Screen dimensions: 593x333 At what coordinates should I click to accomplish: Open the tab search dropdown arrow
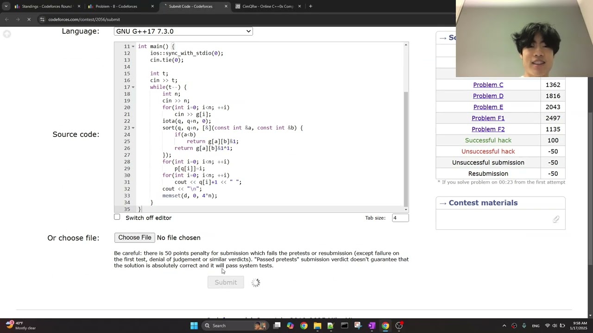pyautogui.click(x=6, y=6)
